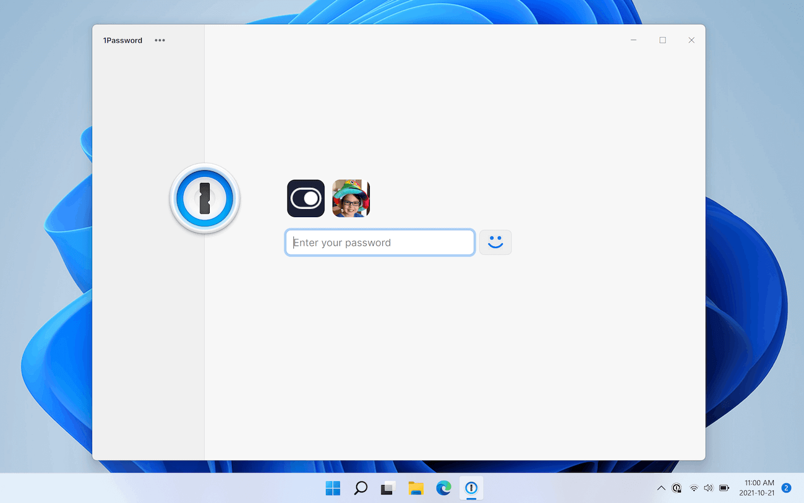Image resolution: width=804 pixels, height=503 pixels.
Task: Open the ellipsis options menu beside 1Password
Action: coord(160,40)
